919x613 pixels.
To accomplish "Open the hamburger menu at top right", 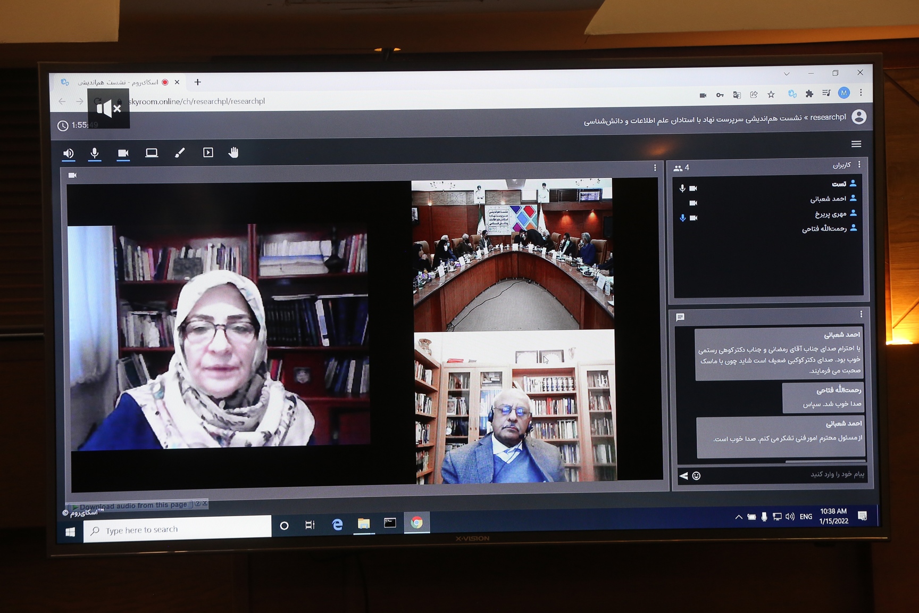I will point(856,144).
